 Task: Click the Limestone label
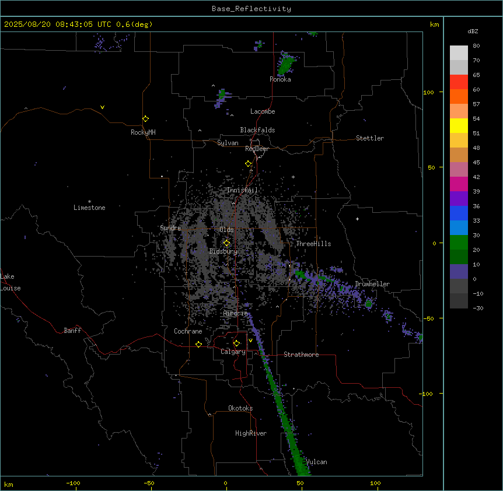point(89,208)
